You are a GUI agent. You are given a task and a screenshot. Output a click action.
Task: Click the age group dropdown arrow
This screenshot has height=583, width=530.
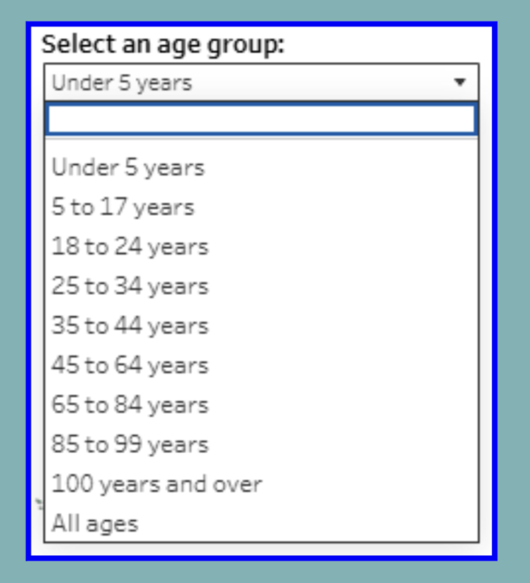point(459,83)
